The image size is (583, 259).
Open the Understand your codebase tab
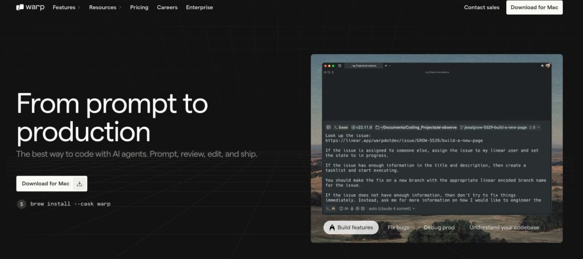504,227
